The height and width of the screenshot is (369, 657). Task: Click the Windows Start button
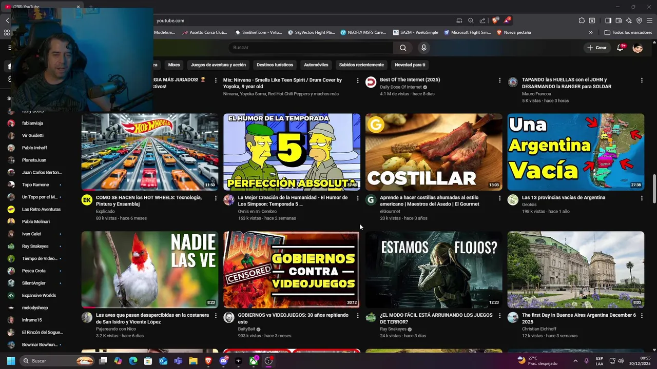point(11,361)
